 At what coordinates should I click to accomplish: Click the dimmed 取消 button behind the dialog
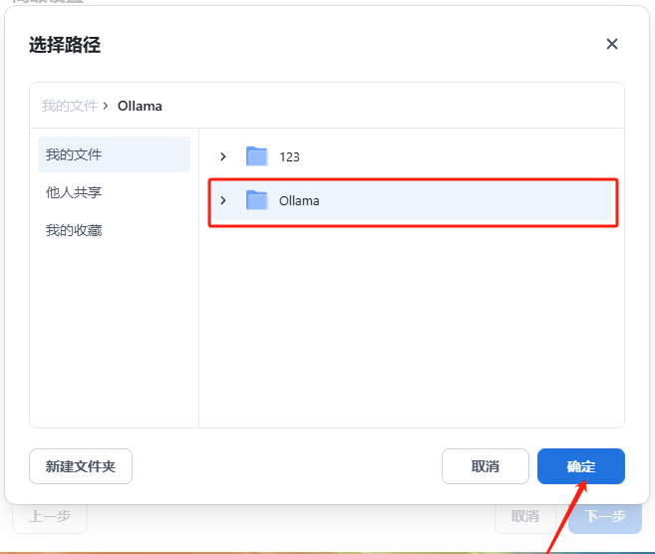(525, 517)
